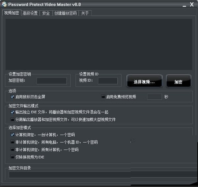Open the 安全 tab
198x187 pixels.
[x=46, y=13]
